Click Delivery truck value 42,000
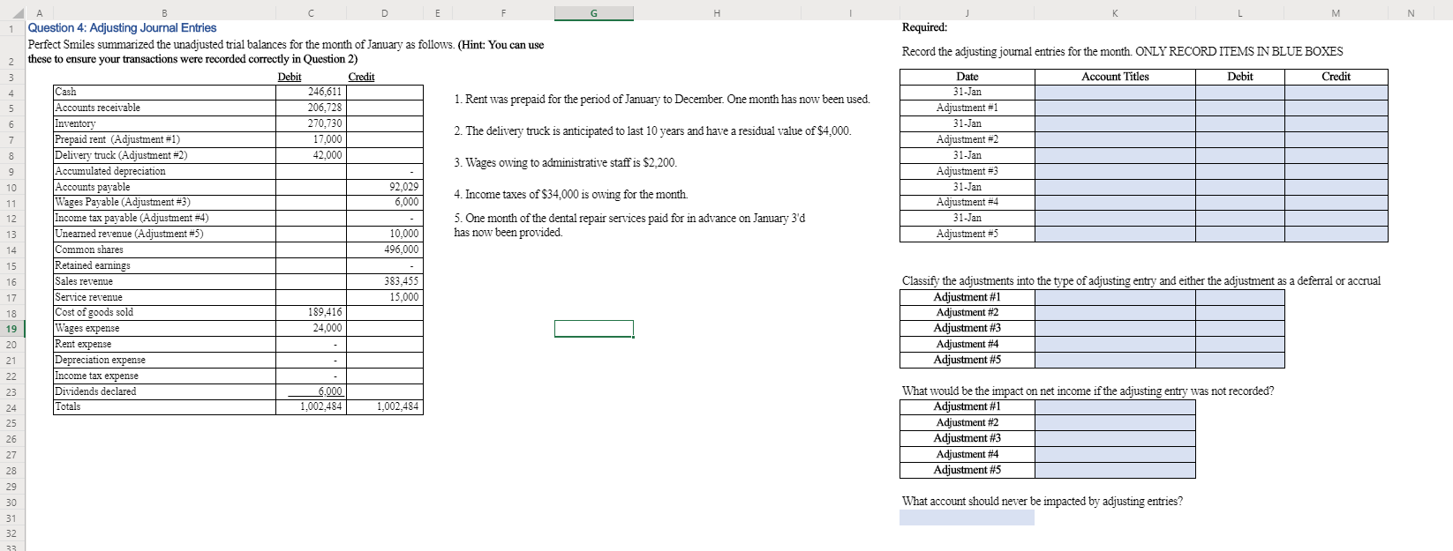This screenshot has height=551, width=1453. point(327,155)
